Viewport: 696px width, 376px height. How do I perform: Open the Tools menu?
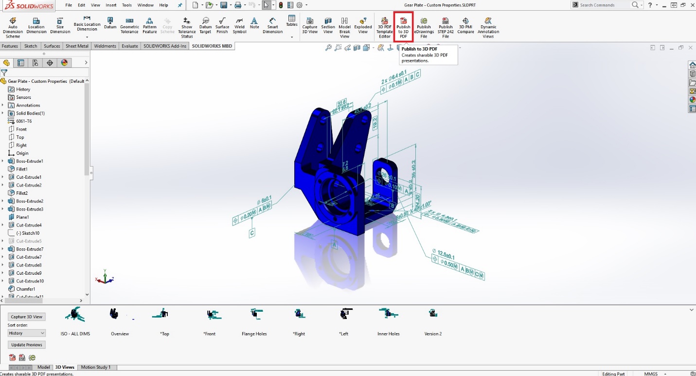click(x=126, y=5)
